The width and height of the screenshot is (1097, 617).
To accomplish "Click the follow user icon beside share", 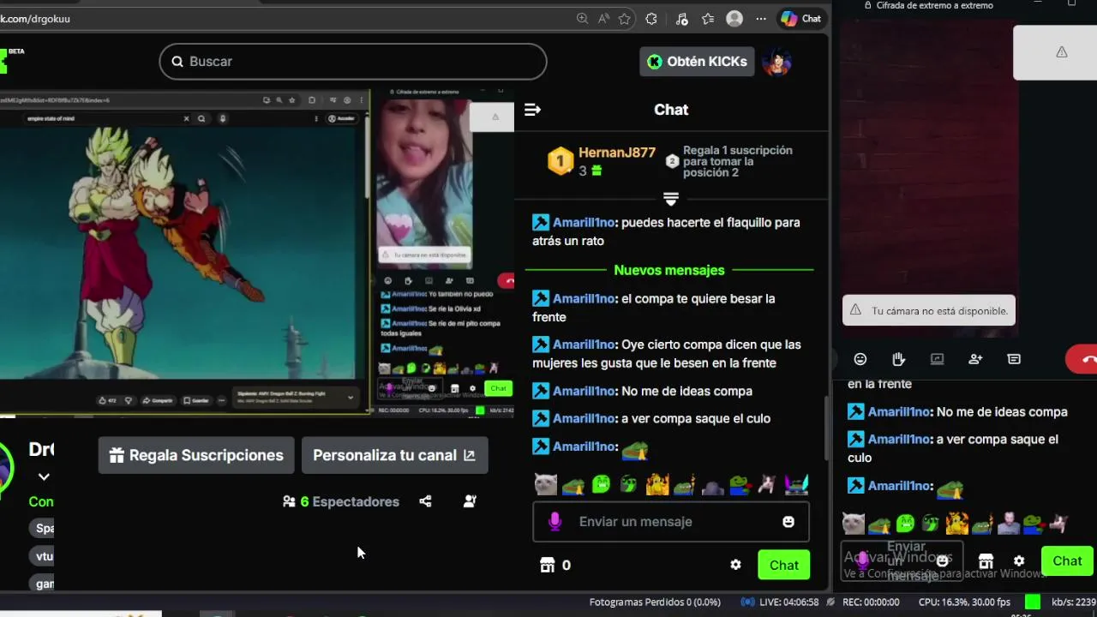I will 470,501.
